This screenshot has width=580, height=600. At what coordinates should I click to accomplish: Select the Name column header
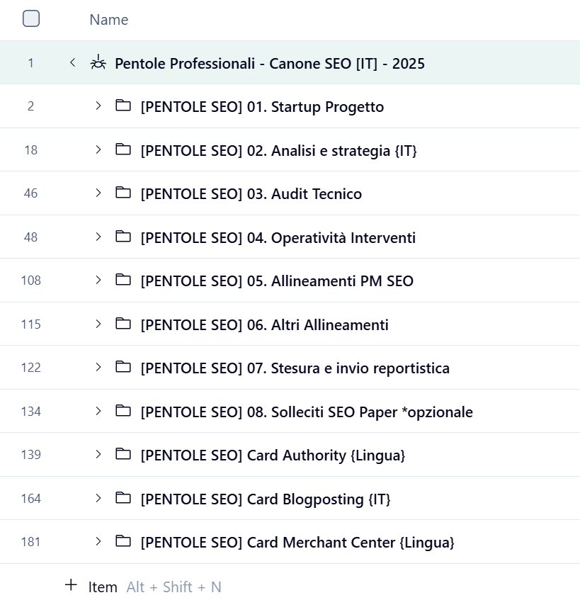click(x=109, y=20)
